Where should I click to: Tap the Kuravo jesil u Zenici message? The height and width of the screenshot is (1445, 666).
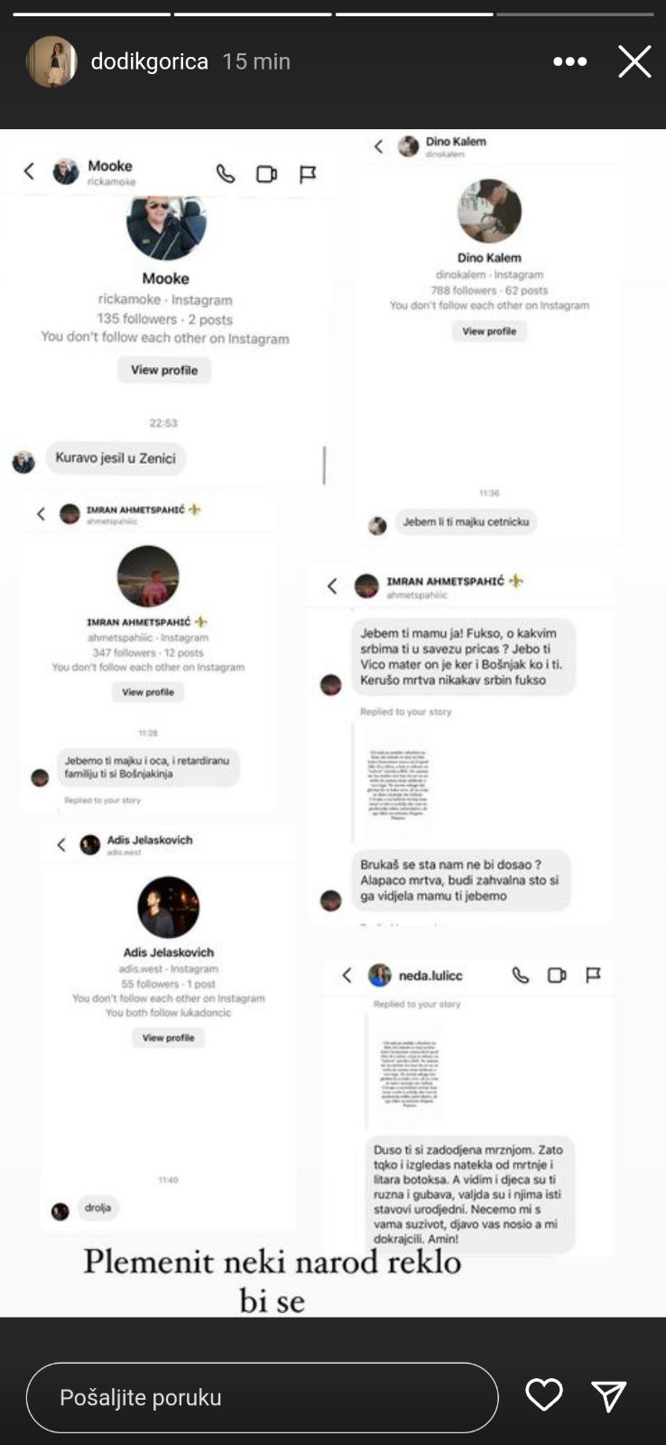coord(116,458)
